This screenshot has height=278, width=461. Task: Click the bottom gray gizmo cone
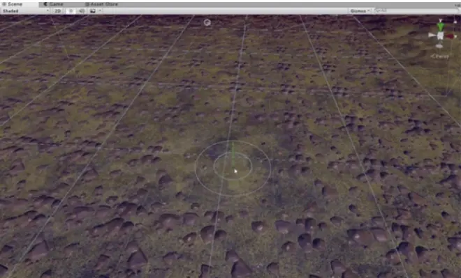(439, 46)
